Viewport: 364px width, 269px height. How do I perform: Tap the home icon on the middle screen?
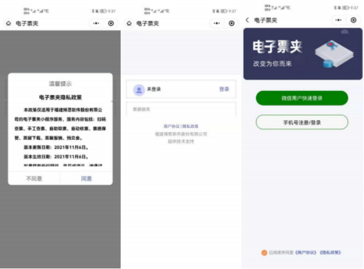[129, 24]
